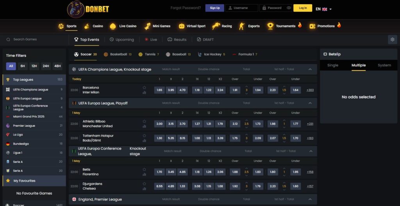
Task: Open the EN language dropdown
Action: coord(323,9)
